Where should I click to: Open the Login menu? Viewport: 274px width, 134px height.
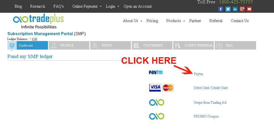[x=110, y=7]
